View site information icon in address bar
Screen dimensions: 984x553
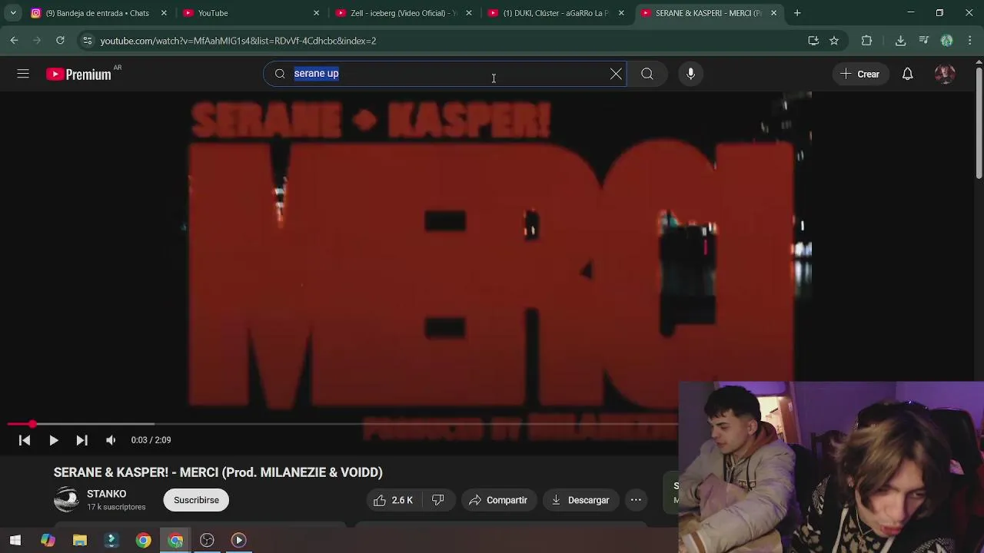87,41
